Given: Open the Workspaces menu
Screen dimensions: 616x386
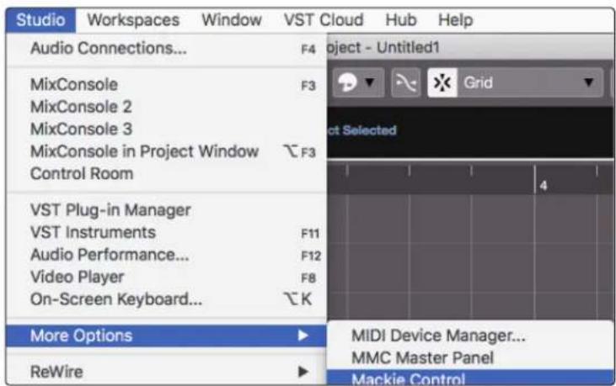Looking at the screenshot, I should [133, 19].
